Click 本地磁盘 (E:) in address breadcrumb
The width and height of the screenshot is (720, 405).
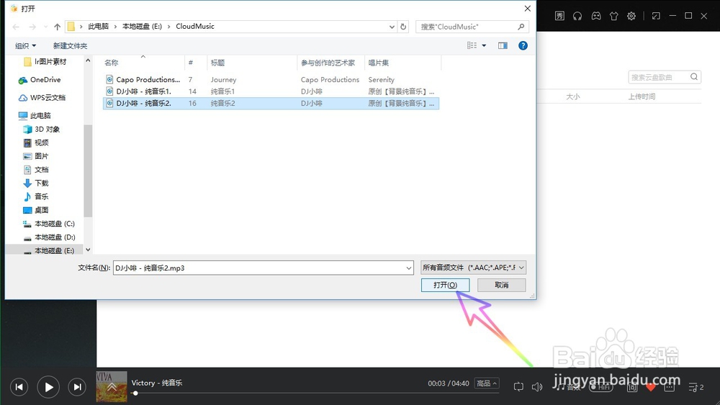click(x=142, y=26)
